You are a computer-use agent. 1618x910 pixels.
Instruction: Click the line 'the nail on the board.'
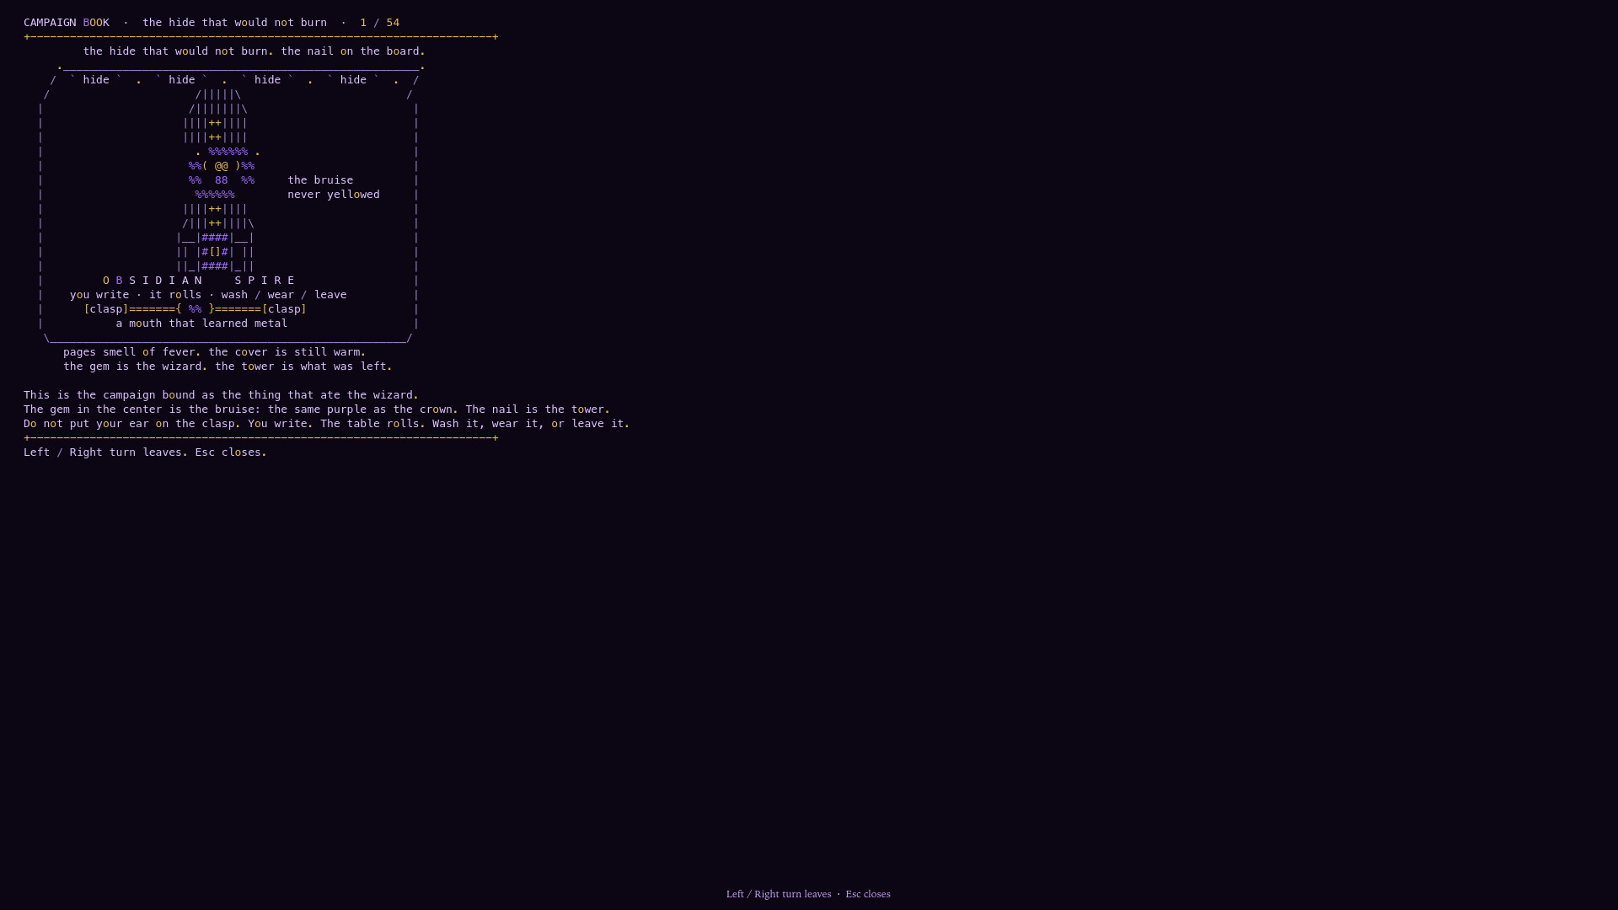353,51
